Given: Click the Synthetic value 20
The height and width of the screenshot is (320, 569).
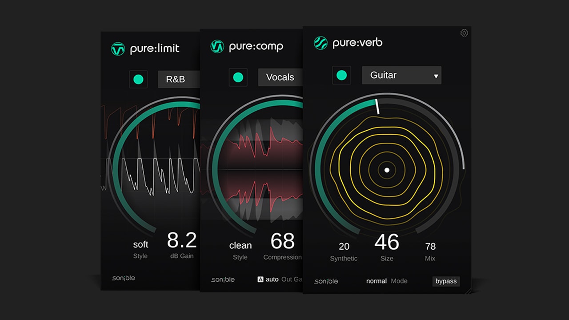Looking at the screenshot, I should click(344, 247).
